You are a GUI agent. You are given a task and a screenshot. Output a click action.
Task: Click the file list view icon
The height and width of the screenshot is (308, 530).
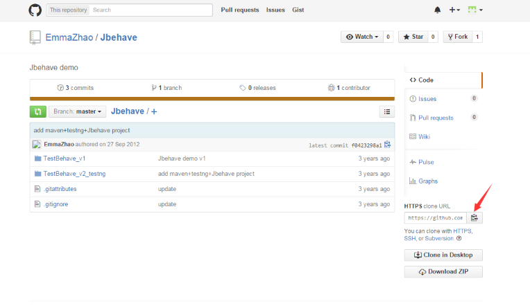click(386, 111)
